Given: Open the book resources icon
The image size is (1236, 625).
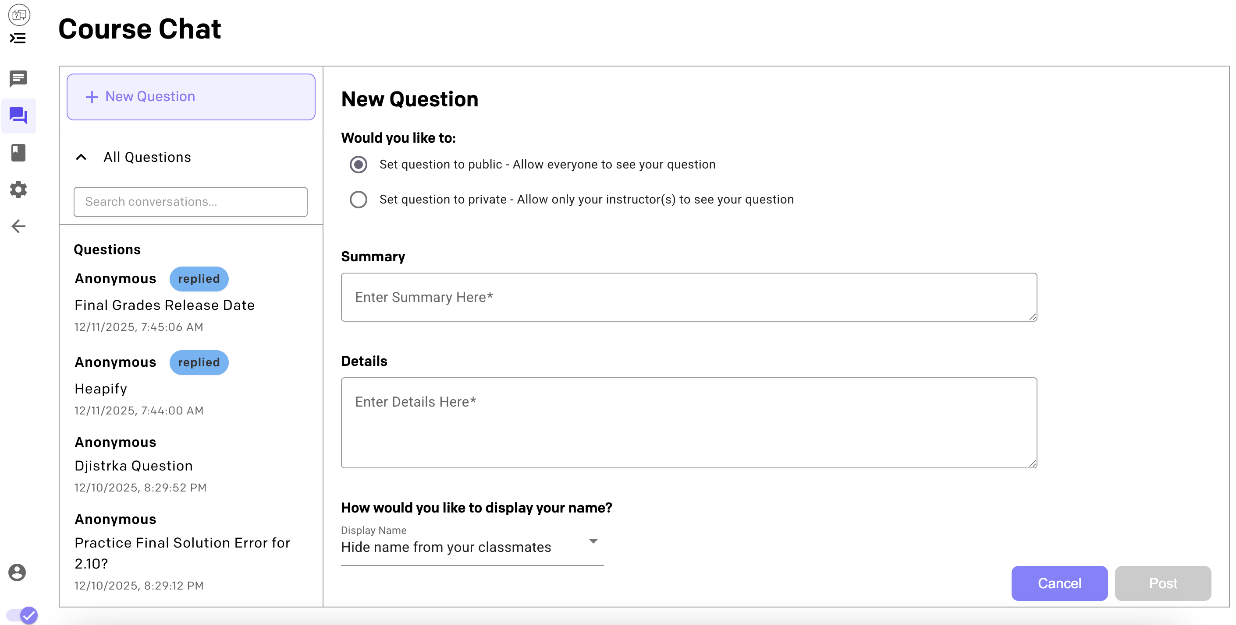Looking at the screenshot, I should pyautogui.click(x=18, y=153).
